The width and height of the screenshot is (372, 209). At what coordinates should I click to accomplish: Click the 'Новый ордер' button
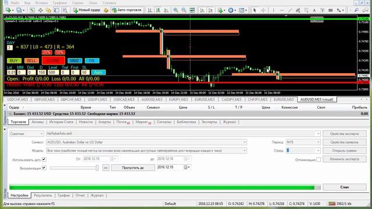[87, 10]
